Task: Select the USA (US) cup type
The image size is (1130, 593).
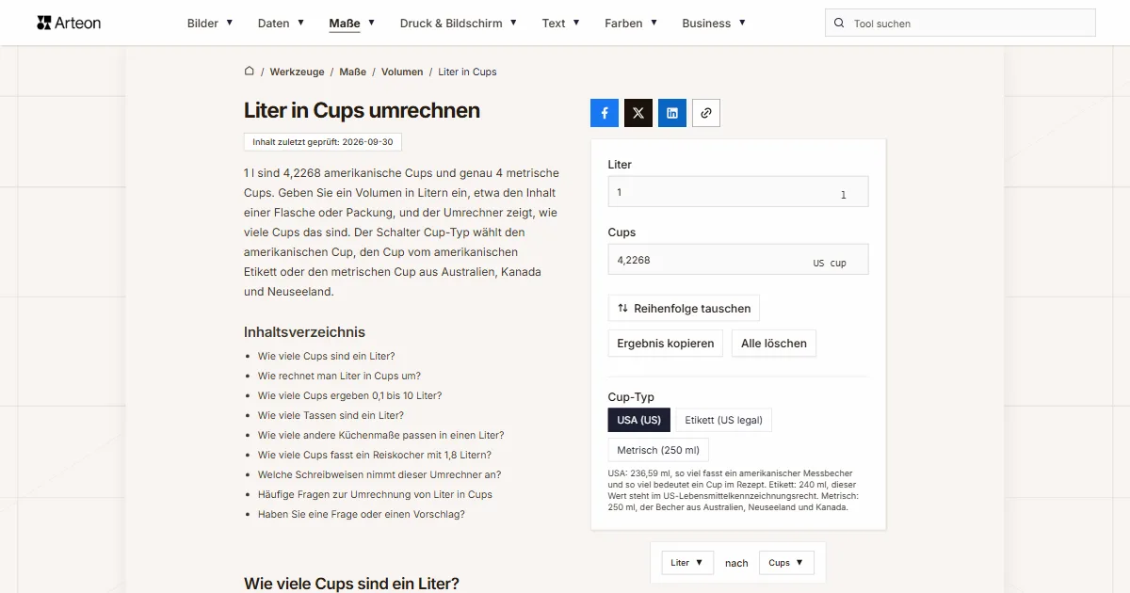Action: pos(639,420)
